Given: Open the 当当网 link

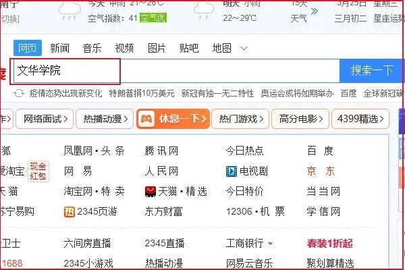Looking at the screenshot, I should click(323, 192).
